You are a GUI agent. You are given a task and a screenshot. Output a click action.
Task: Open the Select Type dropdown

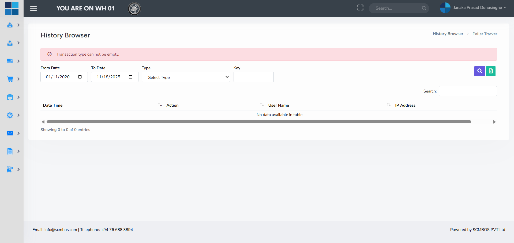186,77
